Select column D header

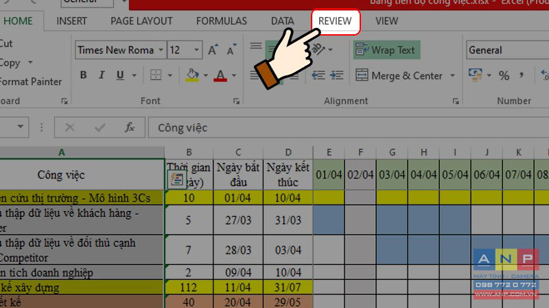click(288, 152)
